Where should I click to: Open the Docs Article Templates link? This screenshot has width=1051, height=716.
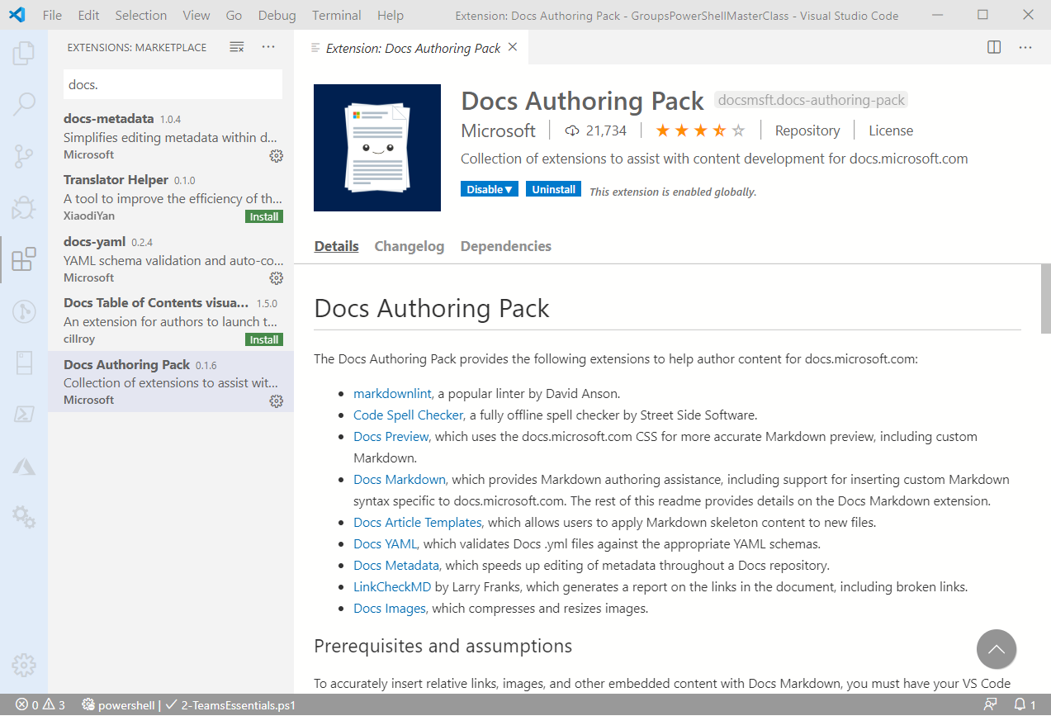(x=418, y=522)
